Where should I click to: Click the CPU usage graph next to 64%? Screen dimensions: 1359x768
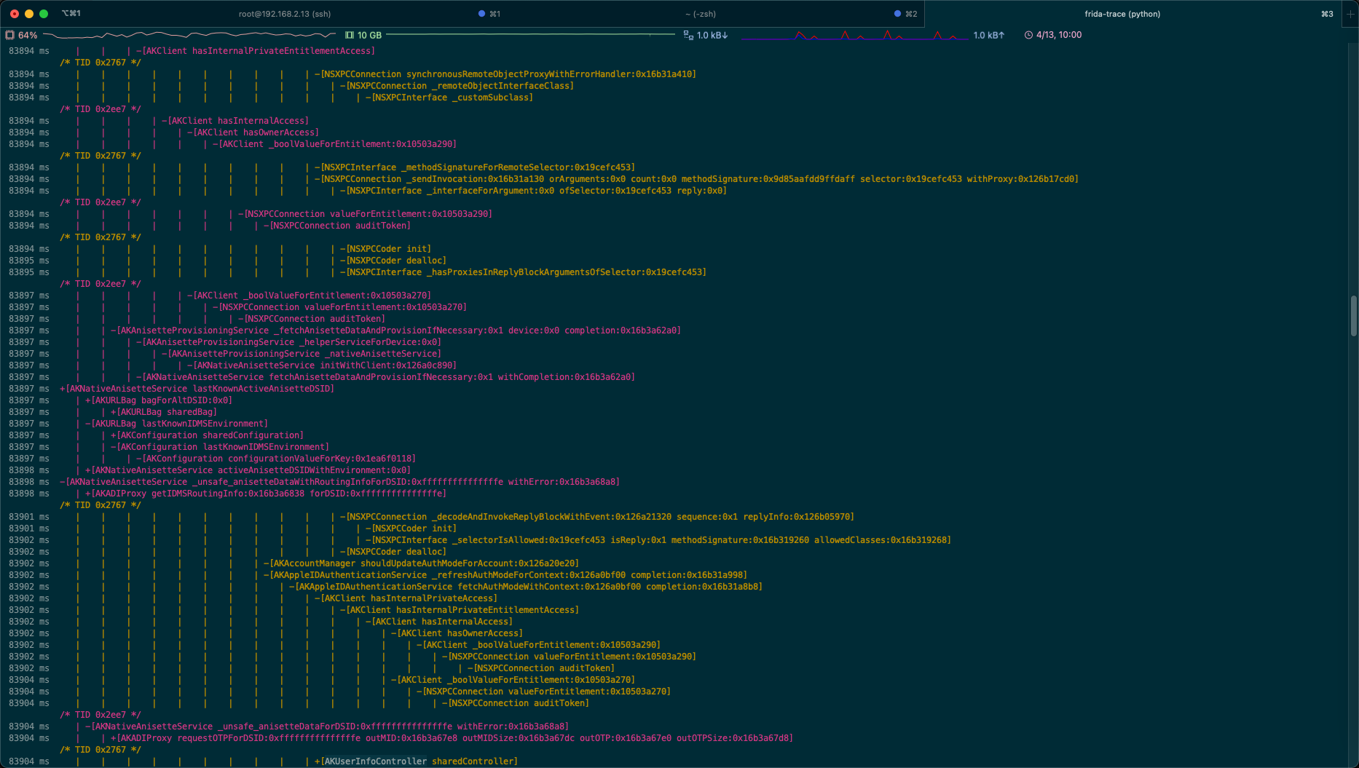[x=189, y=35]
